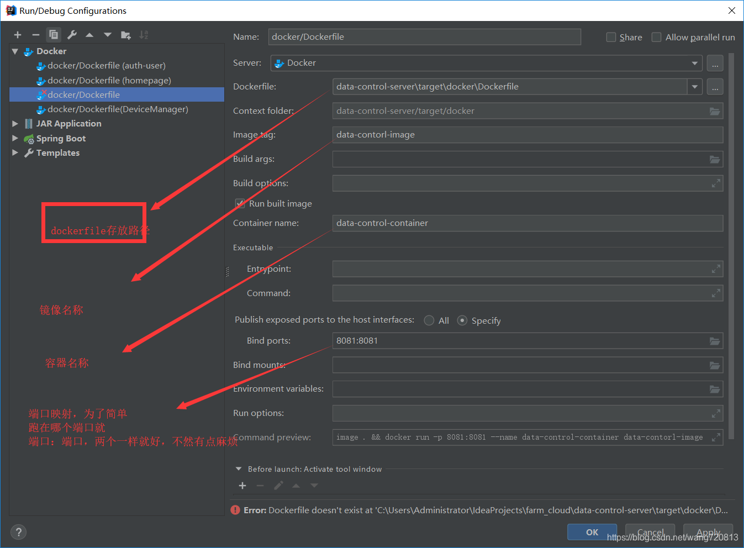
Task: Open the Server dropdown
Action: tap(695, 63)
